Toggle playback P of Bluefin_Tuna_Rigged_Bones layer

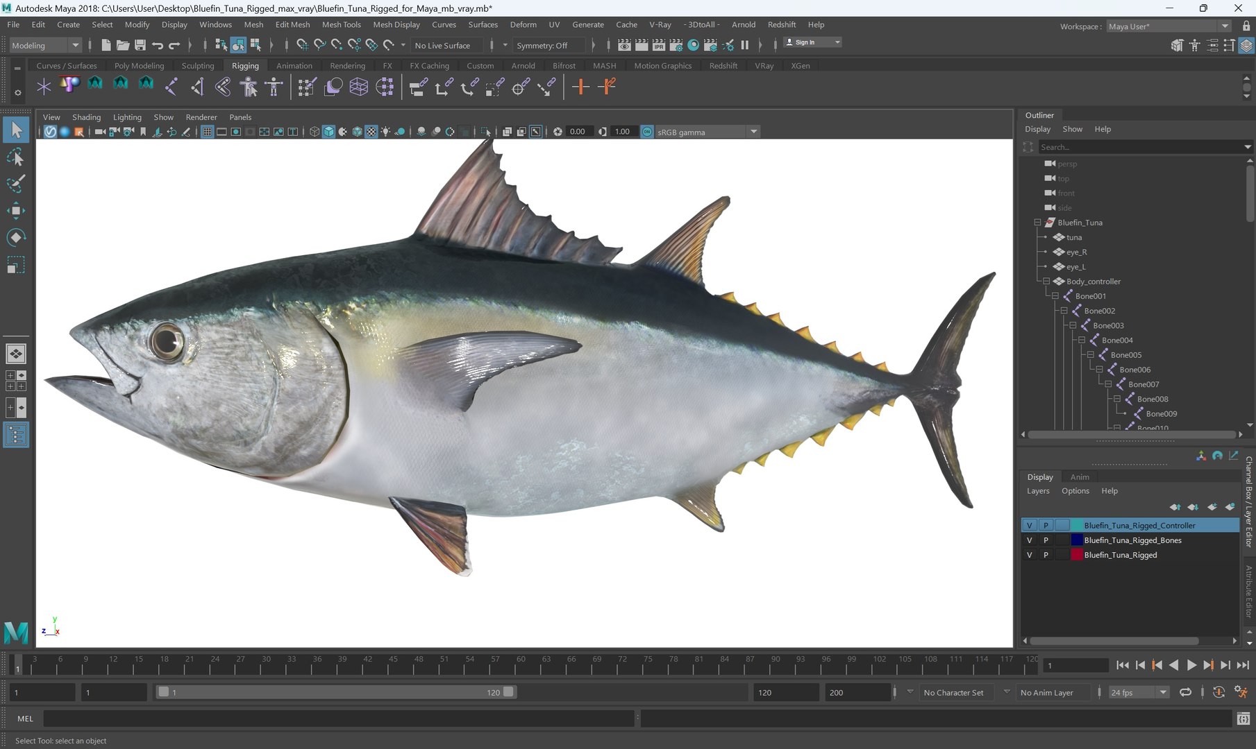pos(1046,540)
